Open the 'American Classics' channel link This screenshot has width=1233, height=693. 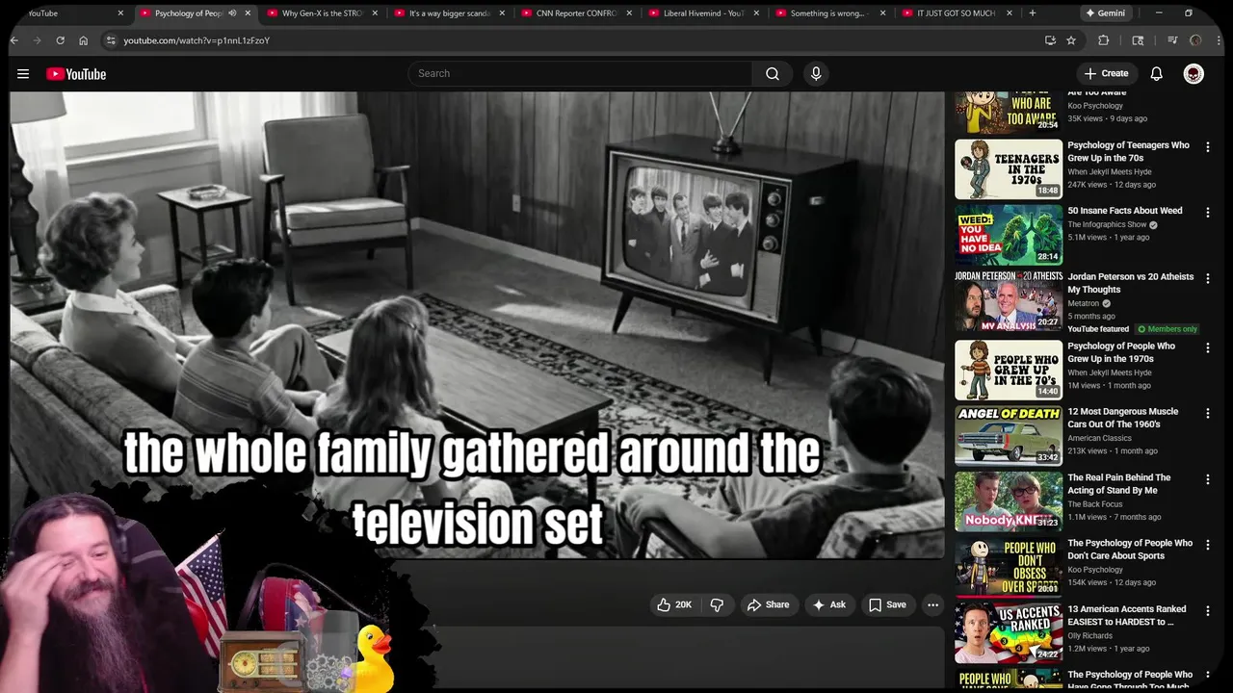coord(1099,438)
